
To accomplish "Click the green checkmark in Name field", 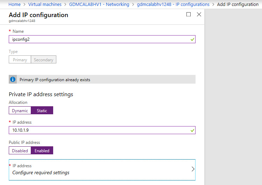I will coord(192,39).
